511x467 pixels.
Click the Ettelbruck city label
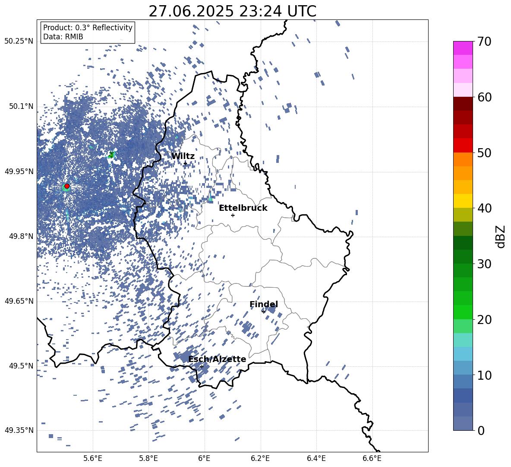click(x=243, y=208)
